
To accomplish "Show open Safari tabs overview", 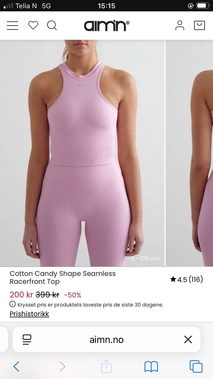I will pyautogui.click(x=196, y=366).
